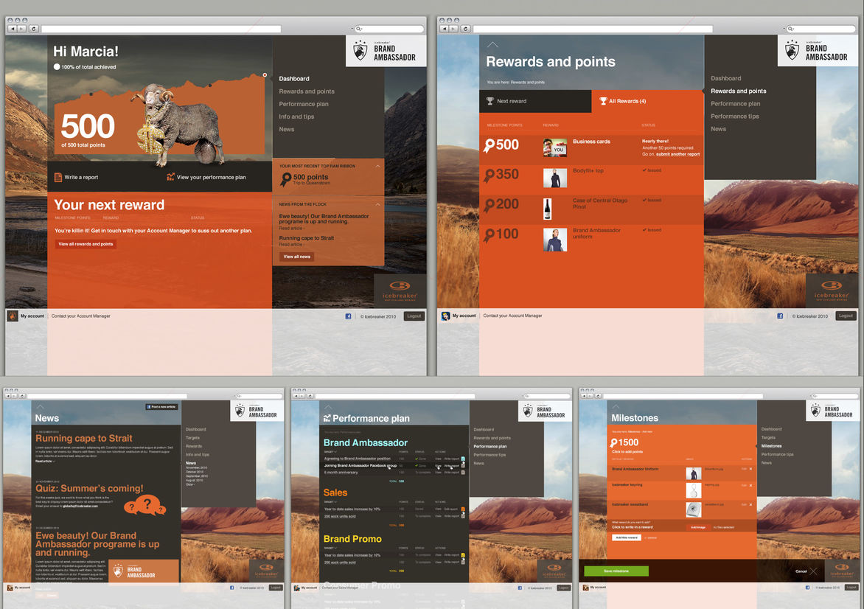Click the green Save milestone button

pos(616,571)
